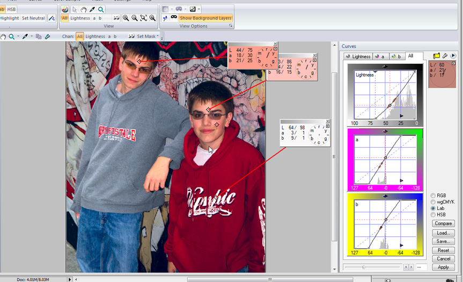The height and width of the screenshot is (282, 463).
Task: Select the magnifier in the lower toolbar
Action: click(x=11, y=37)
